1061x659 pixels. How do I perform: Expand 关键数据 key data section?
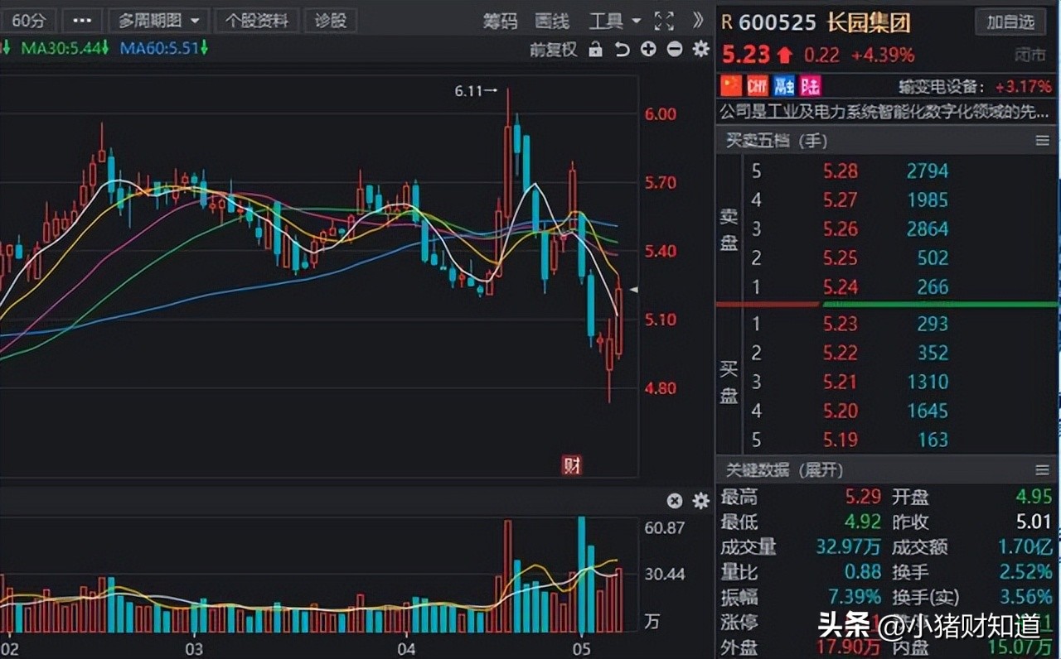pyautogui.click(x=783, y=470)
